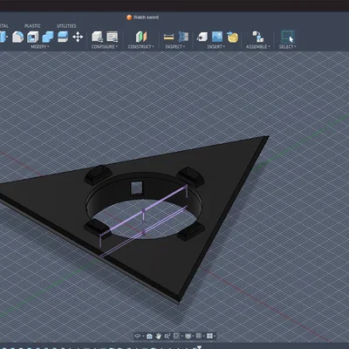Click the Insert Mesh icon
This screenshot has height=349, width=349.
(x=232, y=37)
